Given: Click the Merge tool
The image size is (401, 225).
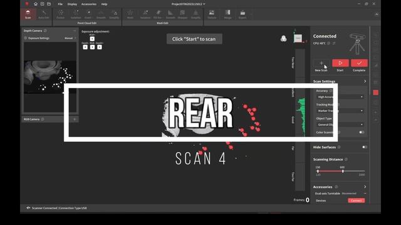Looking at the screenshot, I should 227,14.
